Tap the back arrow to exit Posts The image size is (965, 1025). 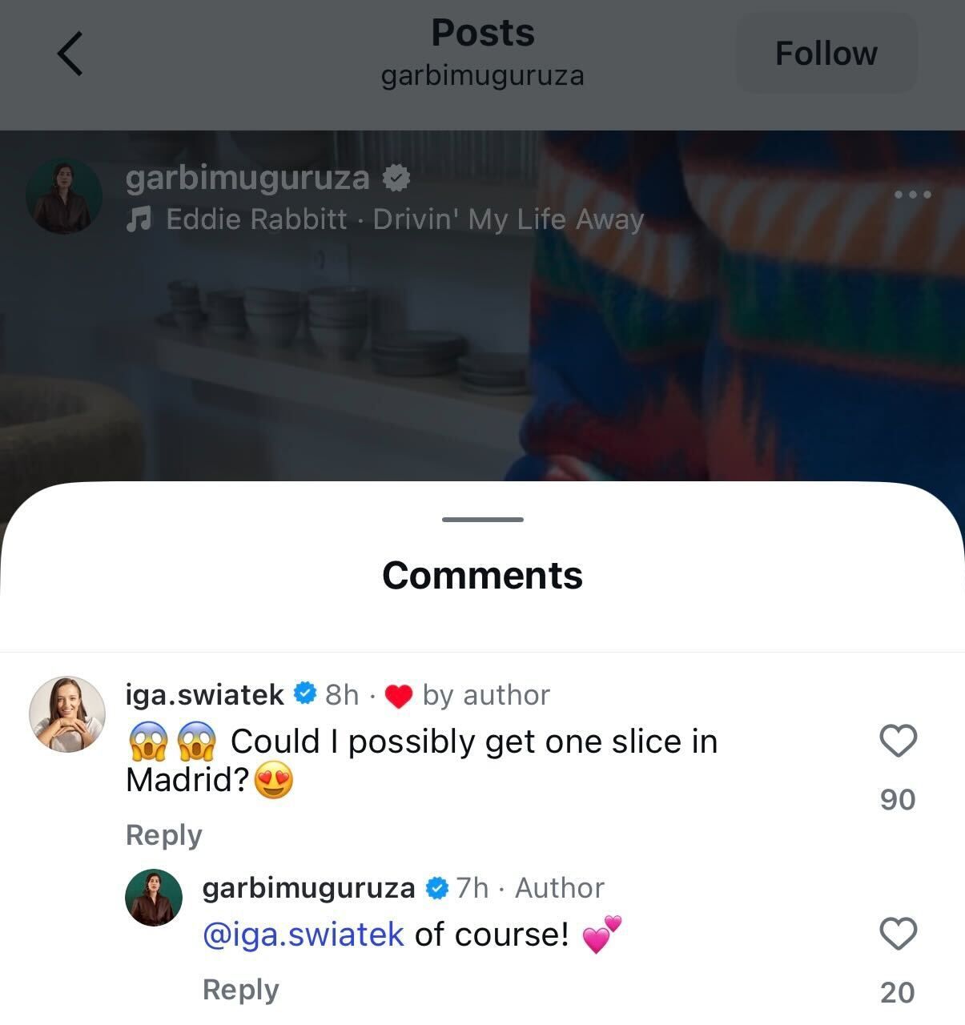[x=70, y=53]
